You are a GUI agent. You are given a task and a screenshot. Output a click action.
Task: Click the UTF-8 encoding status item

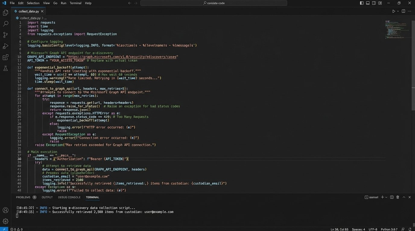pos(373,229)
